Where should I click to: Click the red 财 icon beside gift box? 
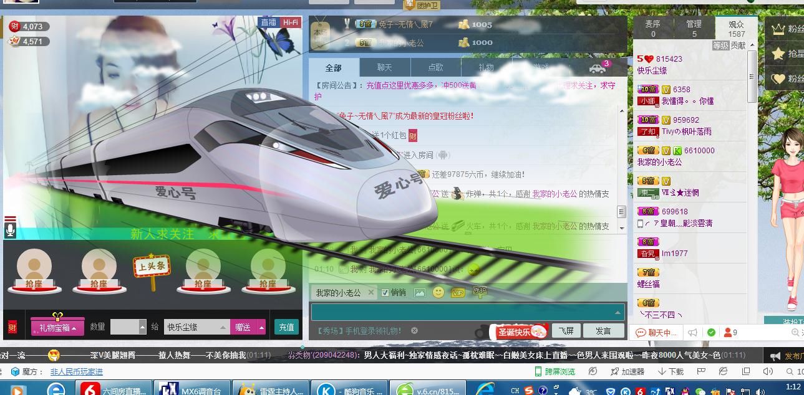point(12,327)
